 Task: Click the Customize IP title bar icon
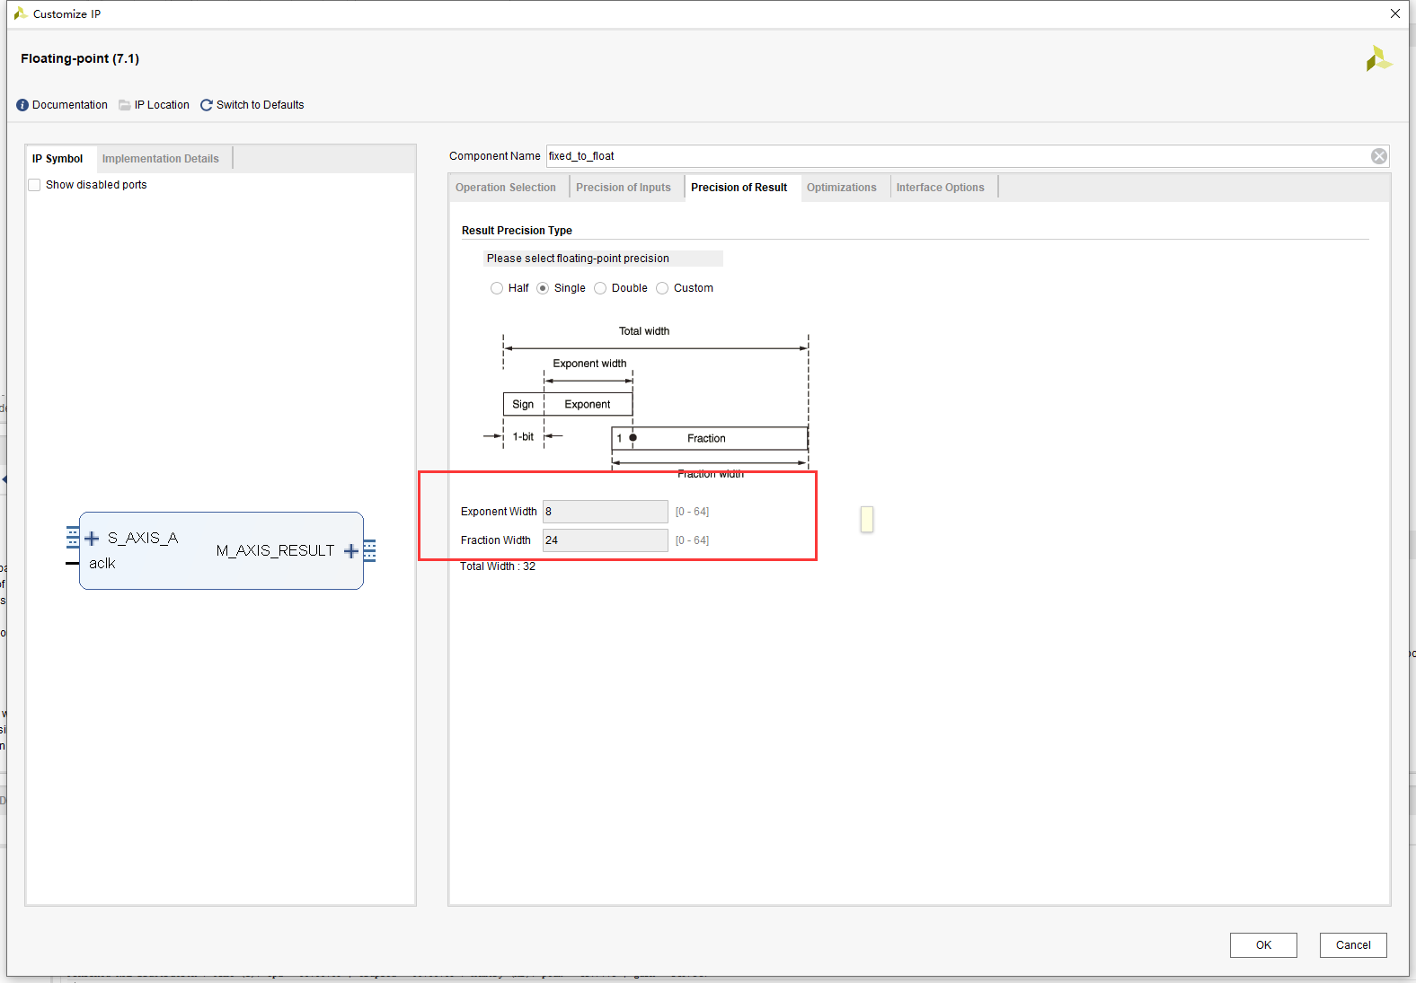click(20, 13)
